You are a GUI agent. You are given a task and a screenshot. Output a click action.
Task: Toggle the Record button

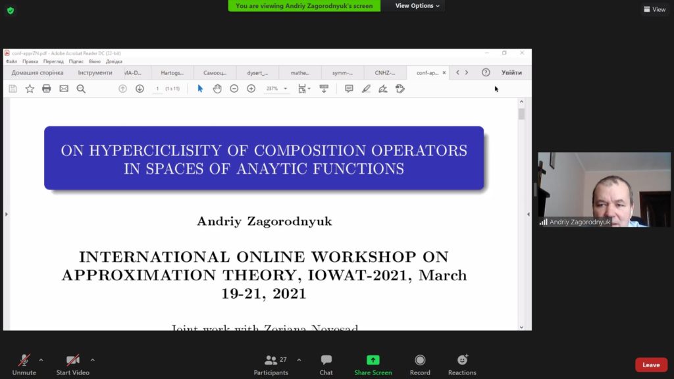[x=420, y=365]
